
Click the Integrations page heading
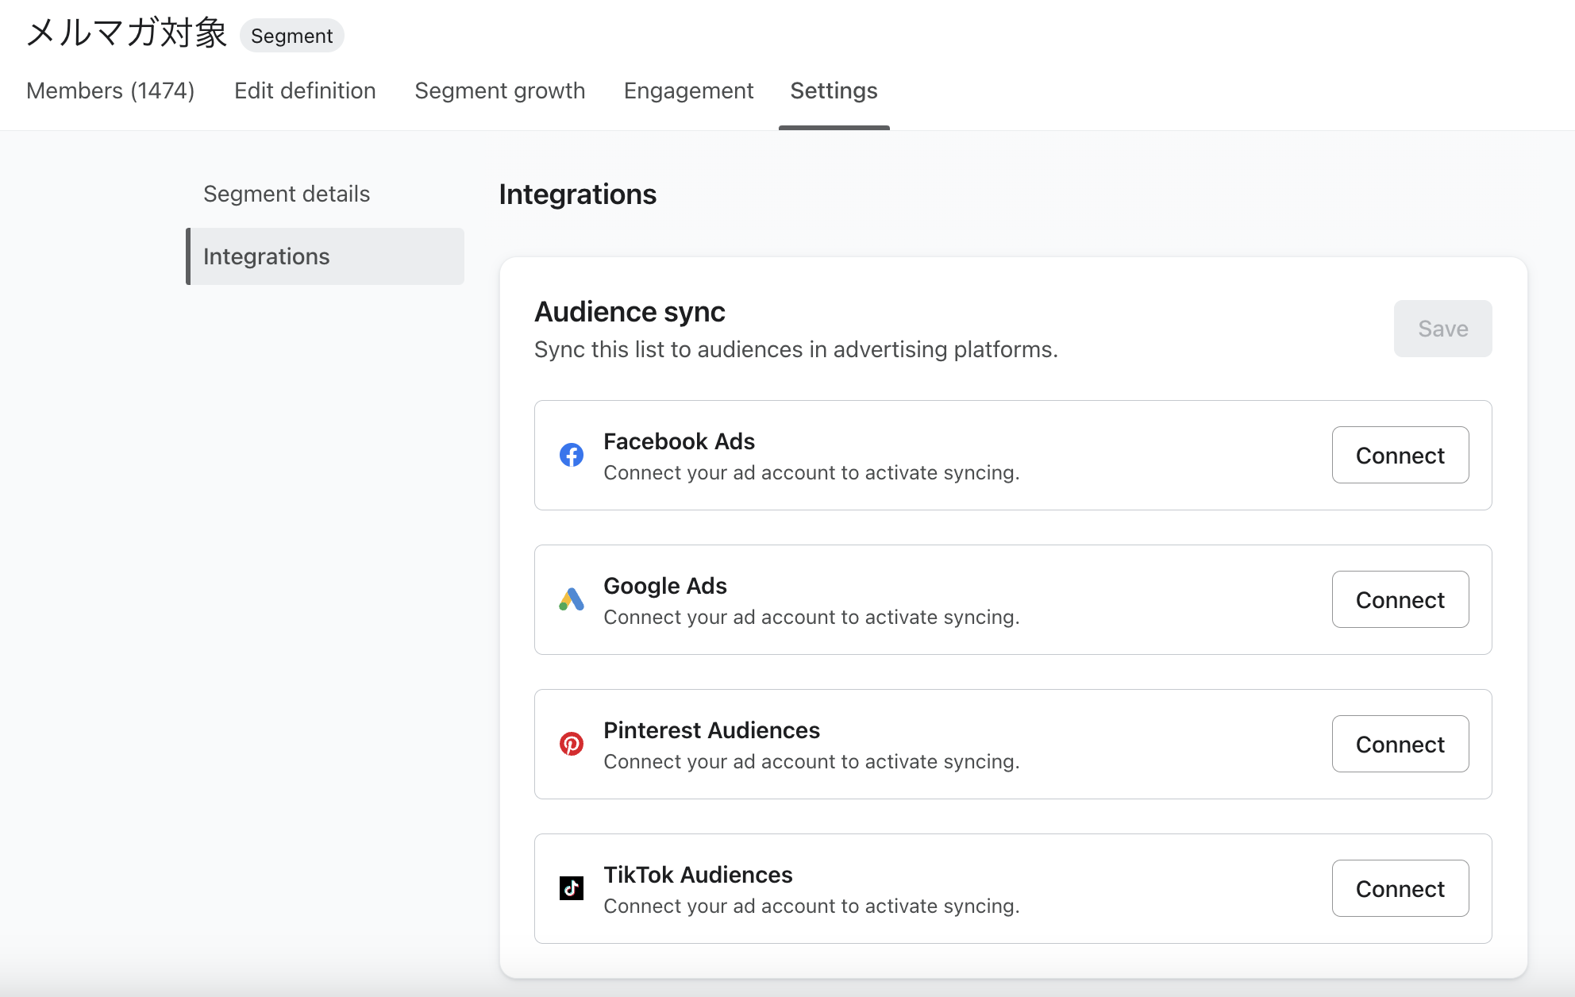point(578,194)
